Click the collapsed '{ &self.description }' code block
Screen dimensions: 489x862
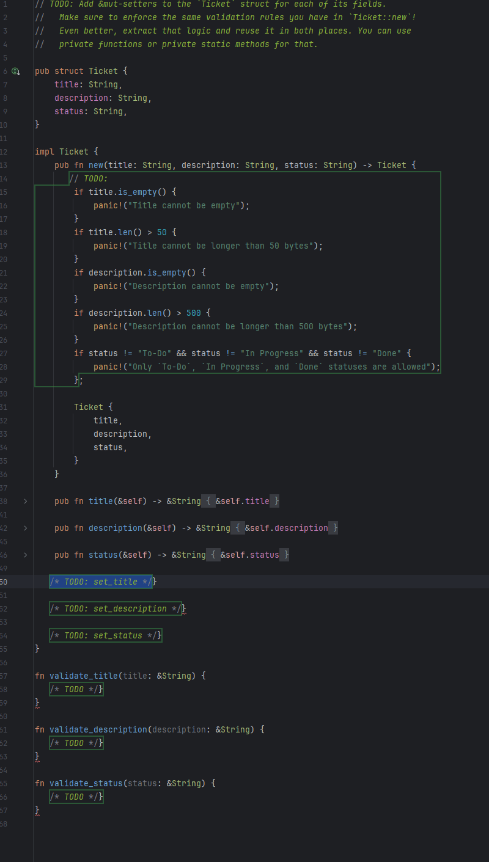pos(286,528)
